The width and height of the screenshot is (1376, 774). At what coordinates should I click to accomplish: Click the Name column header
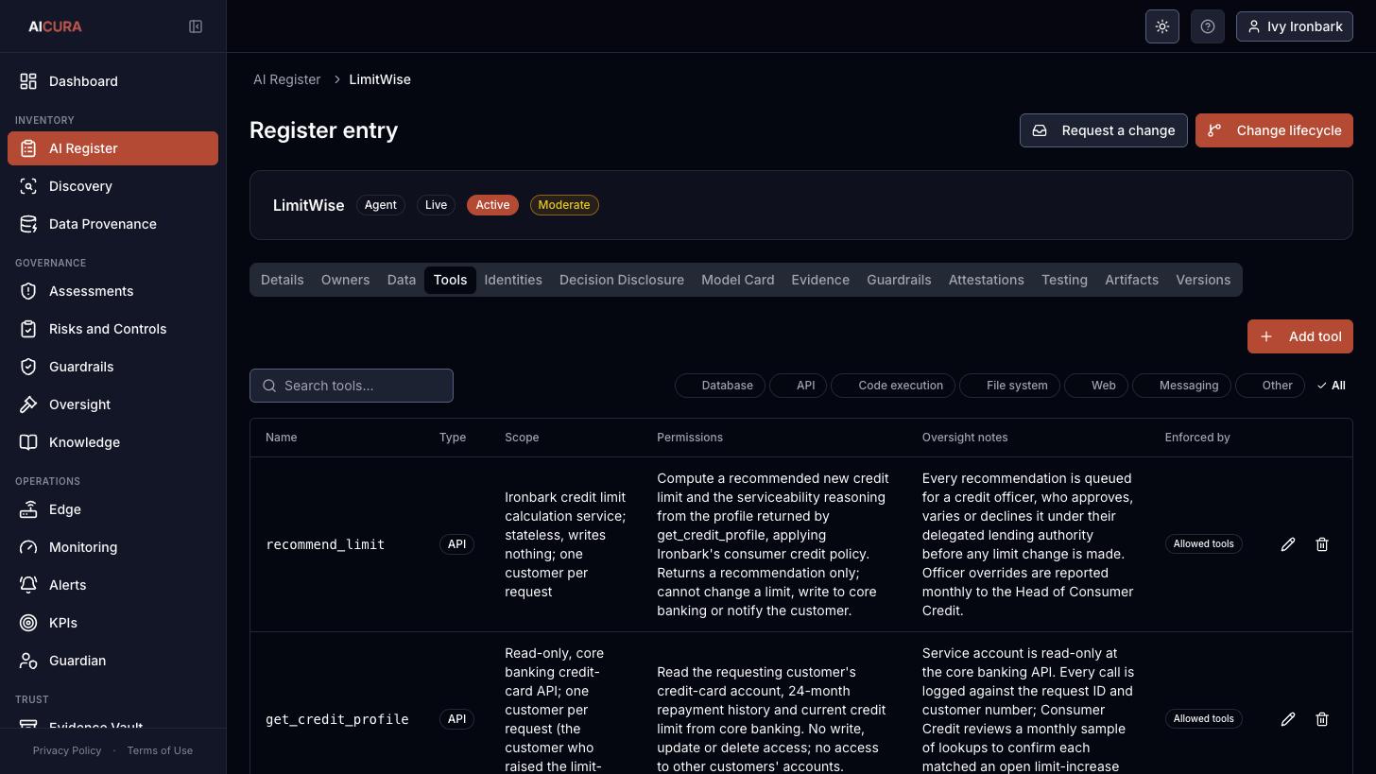point(282,438)
